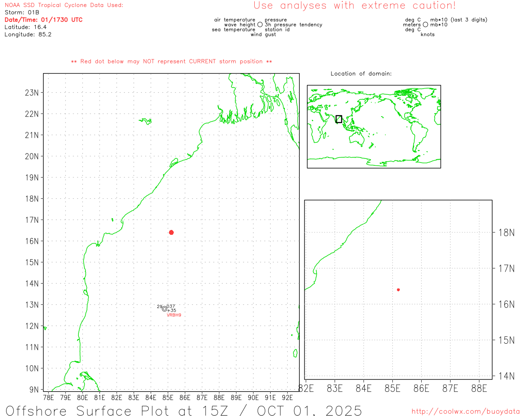The image size is (520, 416).
Task: Click the red storm dot on zoomed inset map
Action: 399,290
